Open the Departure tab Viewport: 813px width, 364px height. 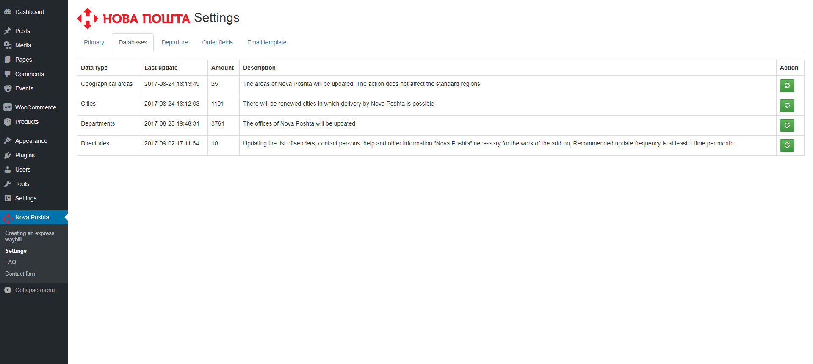point(174,42)
